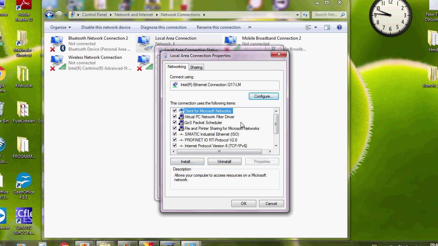
Task: Click the search magnifier icon
Action: point(343,15)
